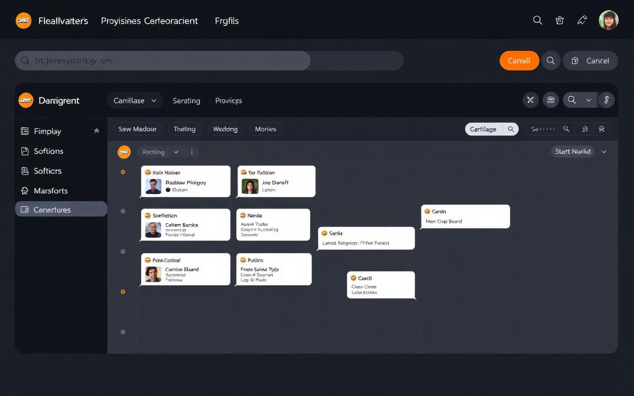Open the Canill card

[381, 285]
